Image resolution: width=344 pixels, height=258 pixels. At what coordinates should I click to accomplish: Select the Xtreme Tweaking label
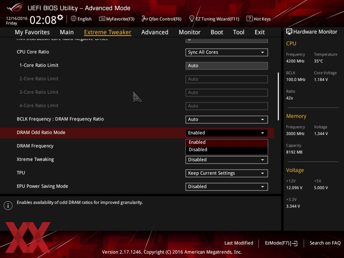[35, 159]
